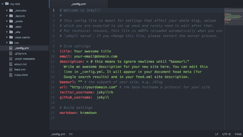Viewport: 243px width, 137px height.
Task: Click the .gitignore file icon
Action: tap(11, 53)
